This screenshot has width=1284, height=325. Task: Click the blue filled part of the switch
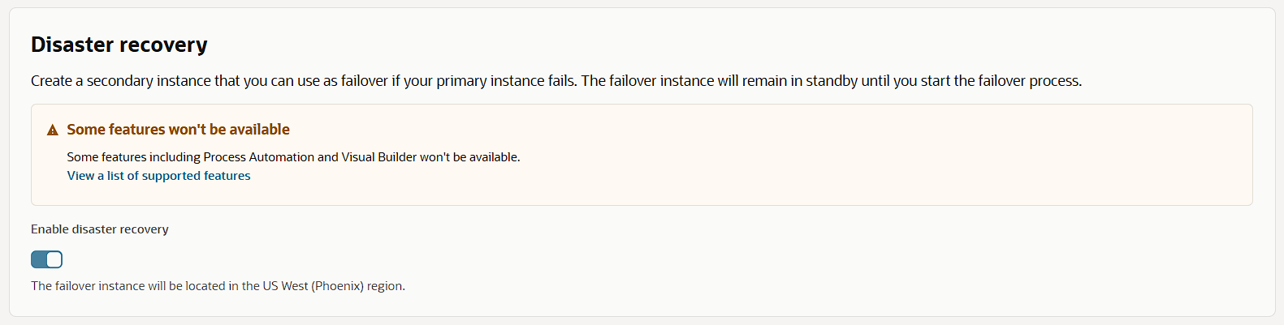point(38,259)
